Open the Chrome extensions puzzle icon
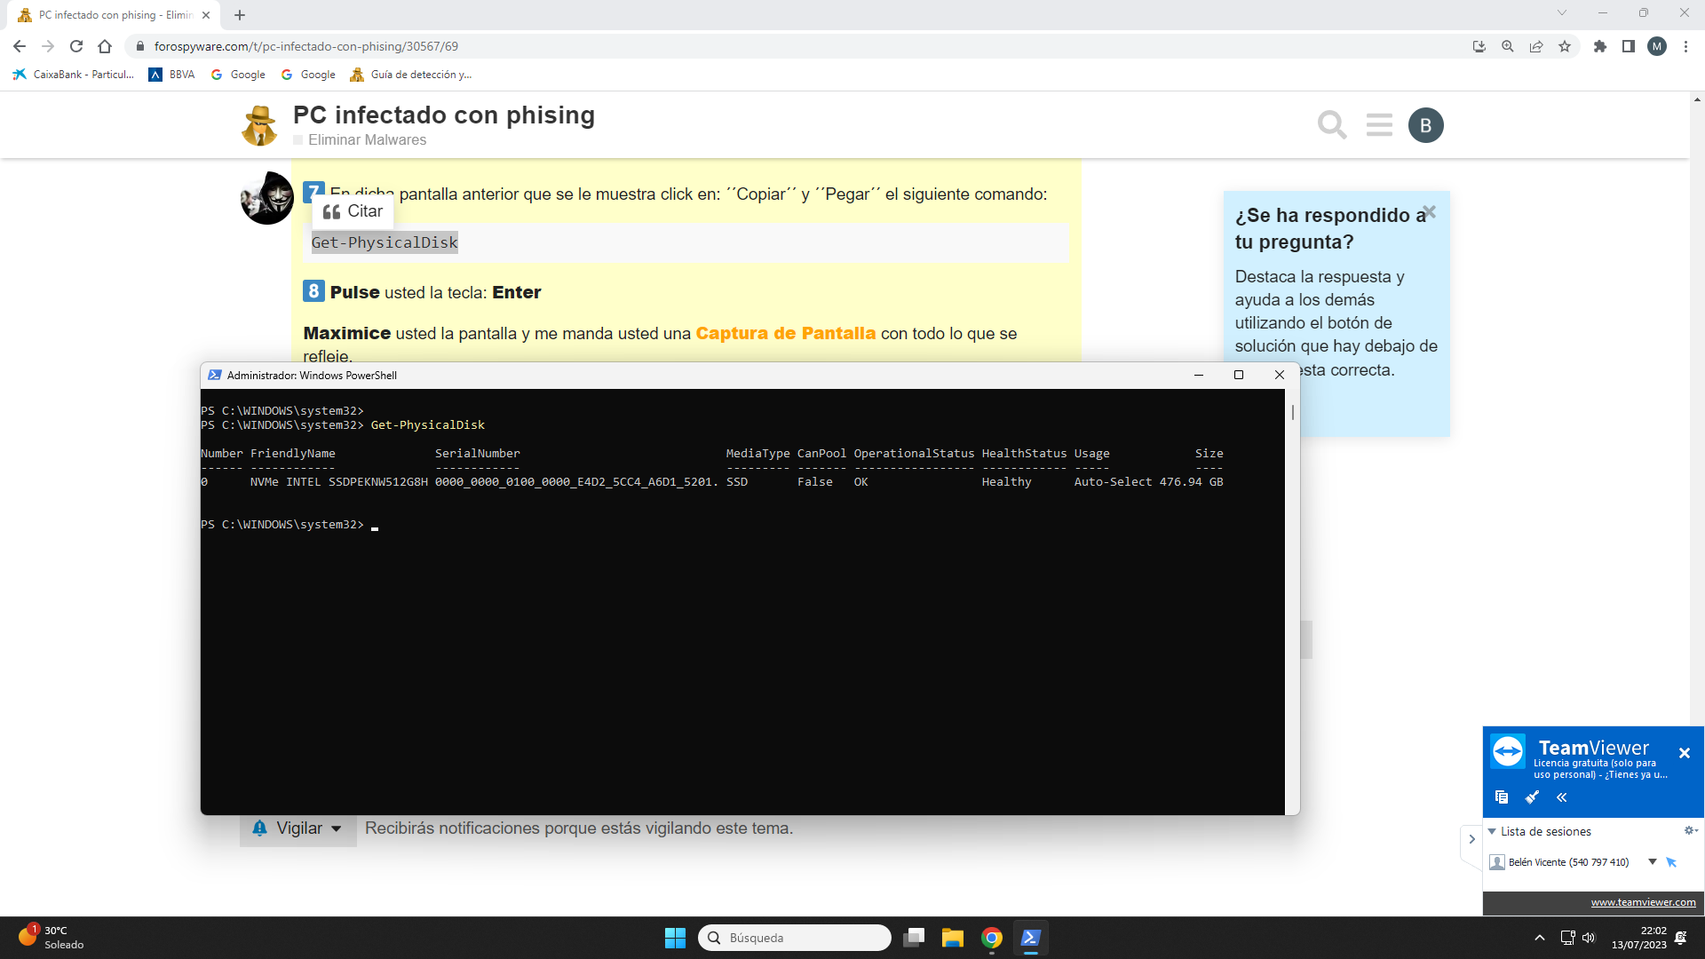 coord(1600,46)
